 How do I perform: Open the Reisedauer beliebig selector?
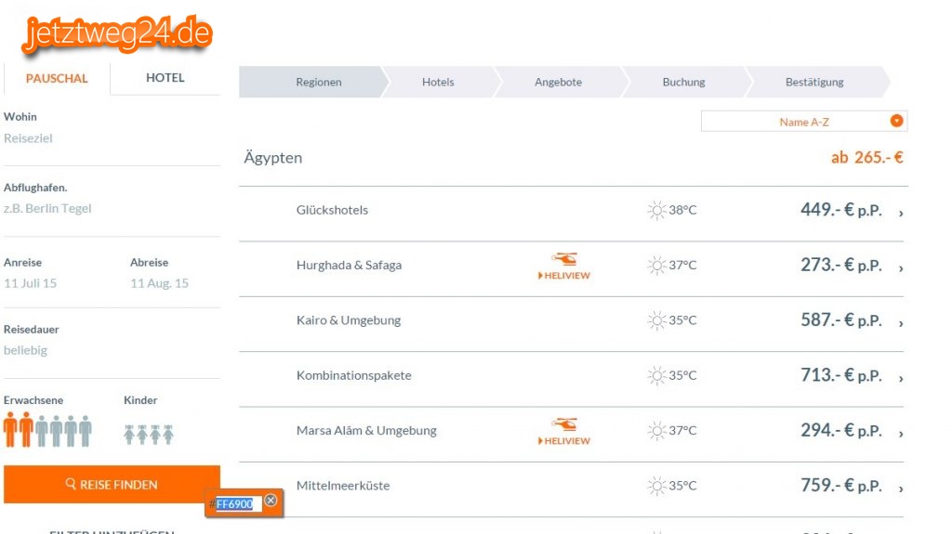tap(26, 350)
